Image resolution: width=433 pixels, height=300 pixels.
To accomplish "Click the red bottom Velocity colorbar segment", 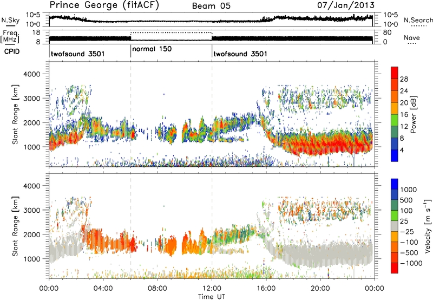I will click(x=395, y=268).
